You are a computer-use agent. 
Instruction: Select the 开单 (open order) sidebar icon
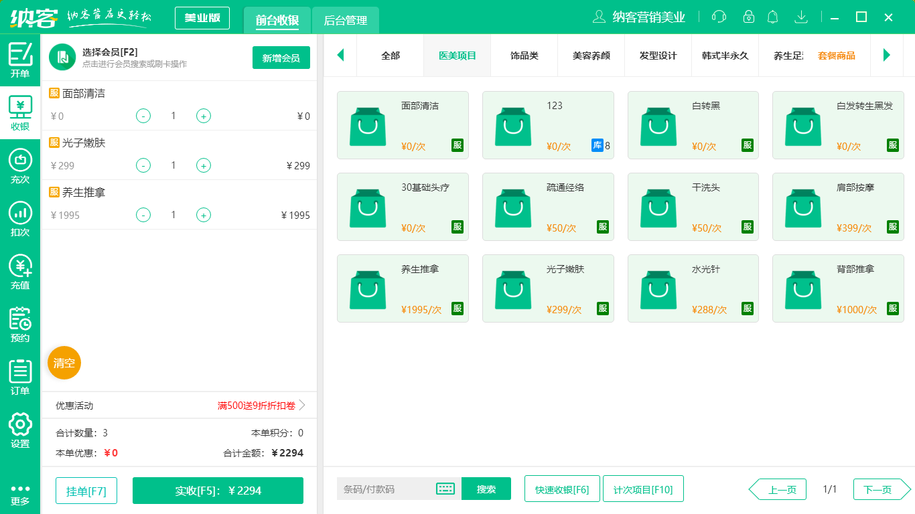tap(19, 59)
